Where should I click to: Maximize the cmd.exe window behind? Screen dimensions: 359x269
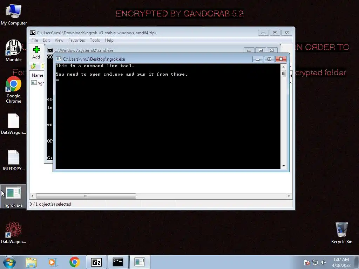point(260,50)
